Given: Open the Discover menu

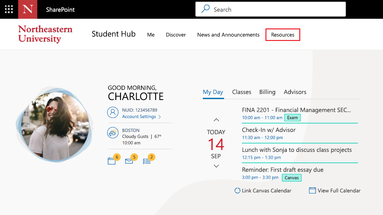Looking at the screenshot, I should click(176, 35).
